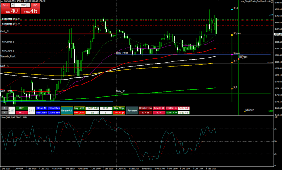Click the Edit SL >> button
The image size is (282, 170).
(x=172, y=108)
